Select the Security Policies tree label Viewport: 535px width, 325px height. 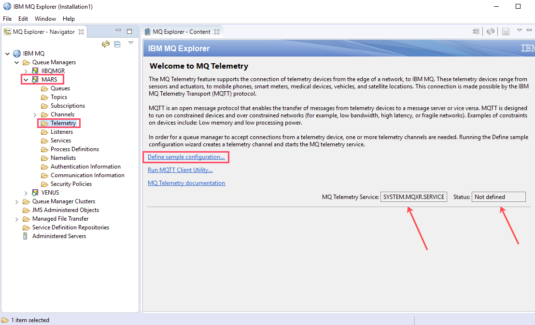pos(71,184)
